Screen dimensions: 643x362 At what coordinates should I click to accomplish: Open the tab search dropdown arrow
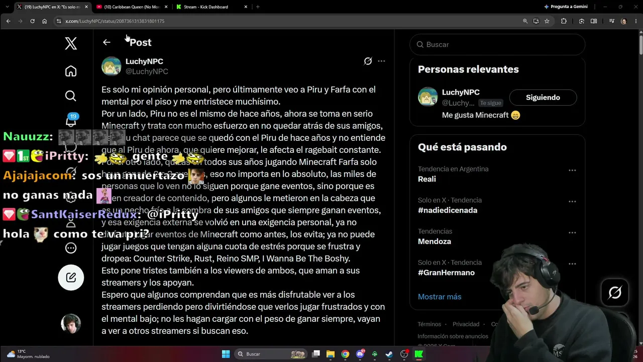[7, 7]
